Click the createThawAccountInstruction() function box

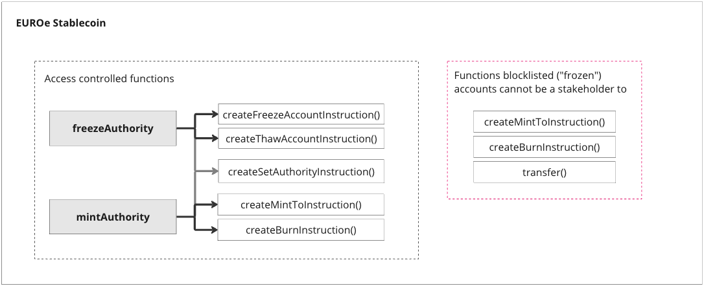301,138
